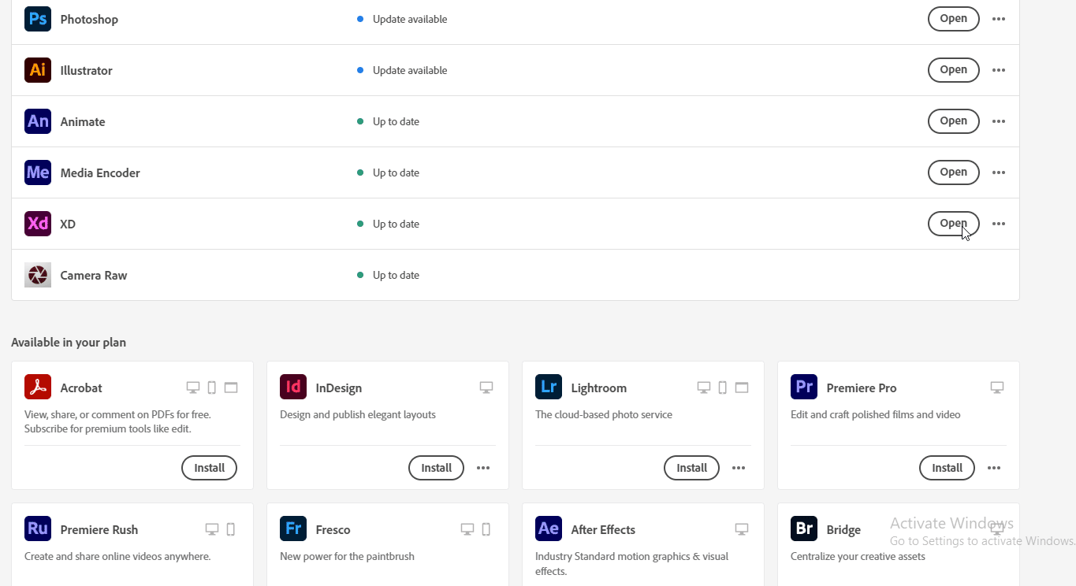This screenshot has height=586, width=1076.
Task: Click the mobile platform icon on Lightroom card
Action: tap(723, 388)
